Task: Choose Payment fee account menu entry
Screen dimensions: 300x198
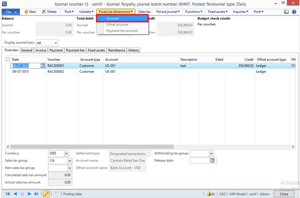Action: [122, 31]
